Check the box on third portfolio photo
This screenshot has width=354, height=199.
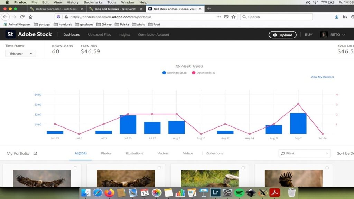(x=243, y=168)
